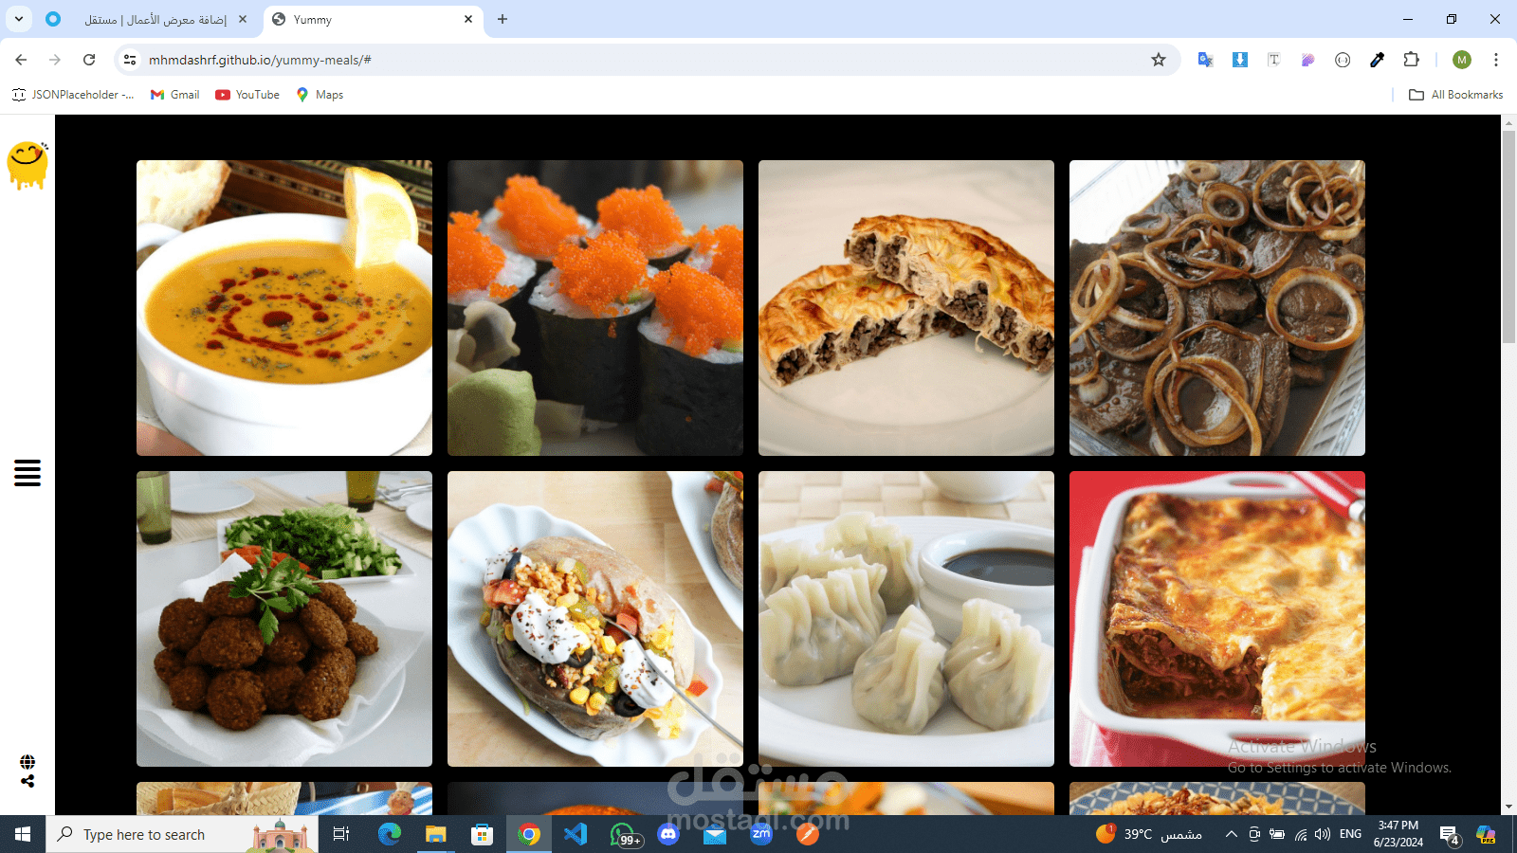Click the taskbar search box
Viewport: 1517px width, 853px height.
coord(182,834)
